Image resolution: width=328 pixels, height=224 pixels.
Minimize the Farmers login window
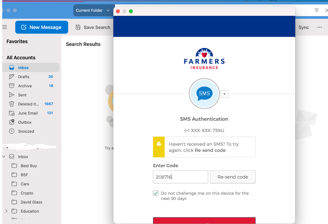(124, 11)
